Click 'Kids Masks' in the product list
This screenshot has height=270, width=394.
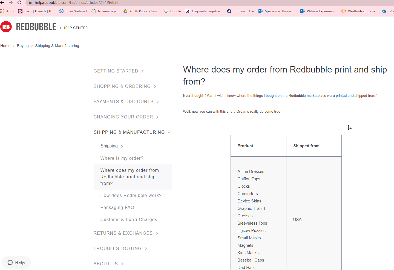pyautogui.click(x=248, y=253)
